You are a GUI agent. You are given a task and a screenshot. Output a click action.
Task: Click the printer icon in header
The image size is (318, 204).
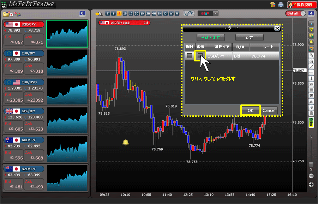pyautogui.click(x=281, y=5)
